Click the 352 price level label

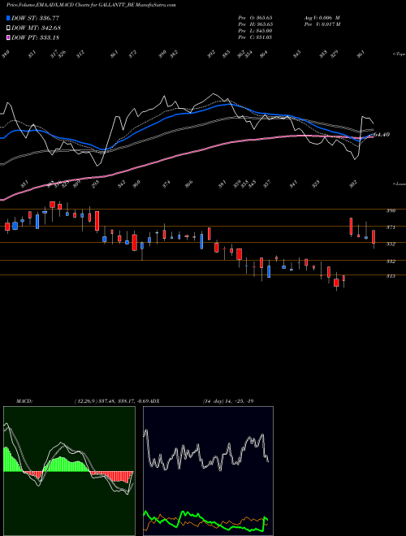click(x=391, y=244)
